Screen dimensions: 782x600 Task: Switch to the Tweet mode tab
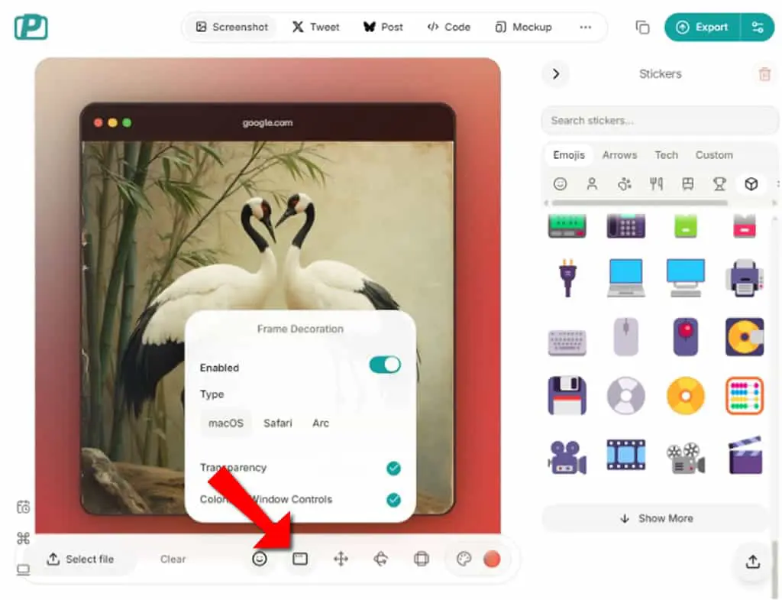tap(315, 27)
